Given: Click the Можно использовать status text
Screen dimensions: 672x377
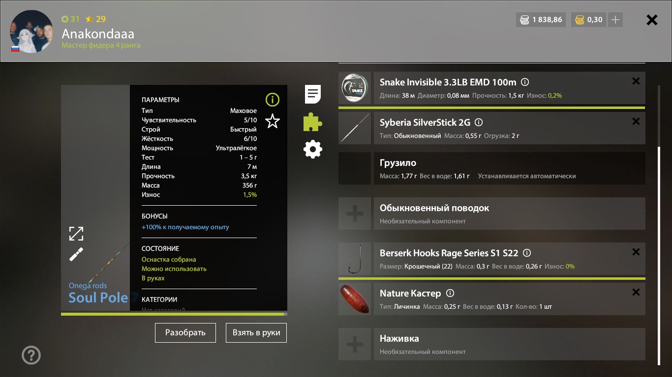Looking at the screenshot, I should point(174,269).
